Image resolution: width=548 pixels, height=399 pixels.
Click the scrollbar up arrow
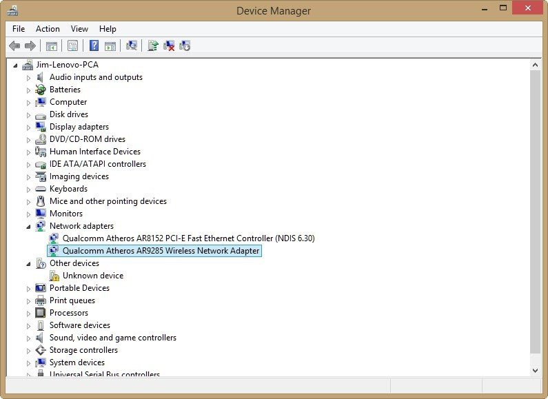[535, 65]
